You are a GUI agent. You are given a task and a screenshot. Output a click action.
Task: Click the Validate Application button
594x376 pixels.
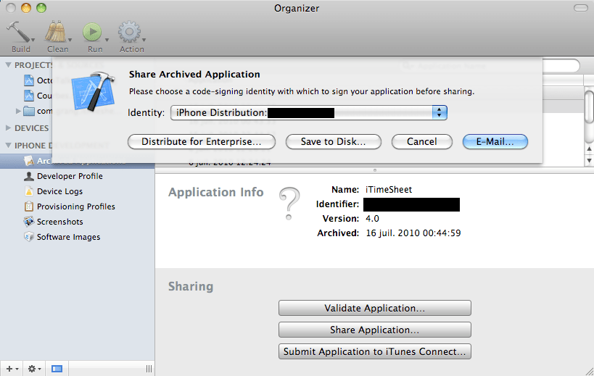pos(374,308)
